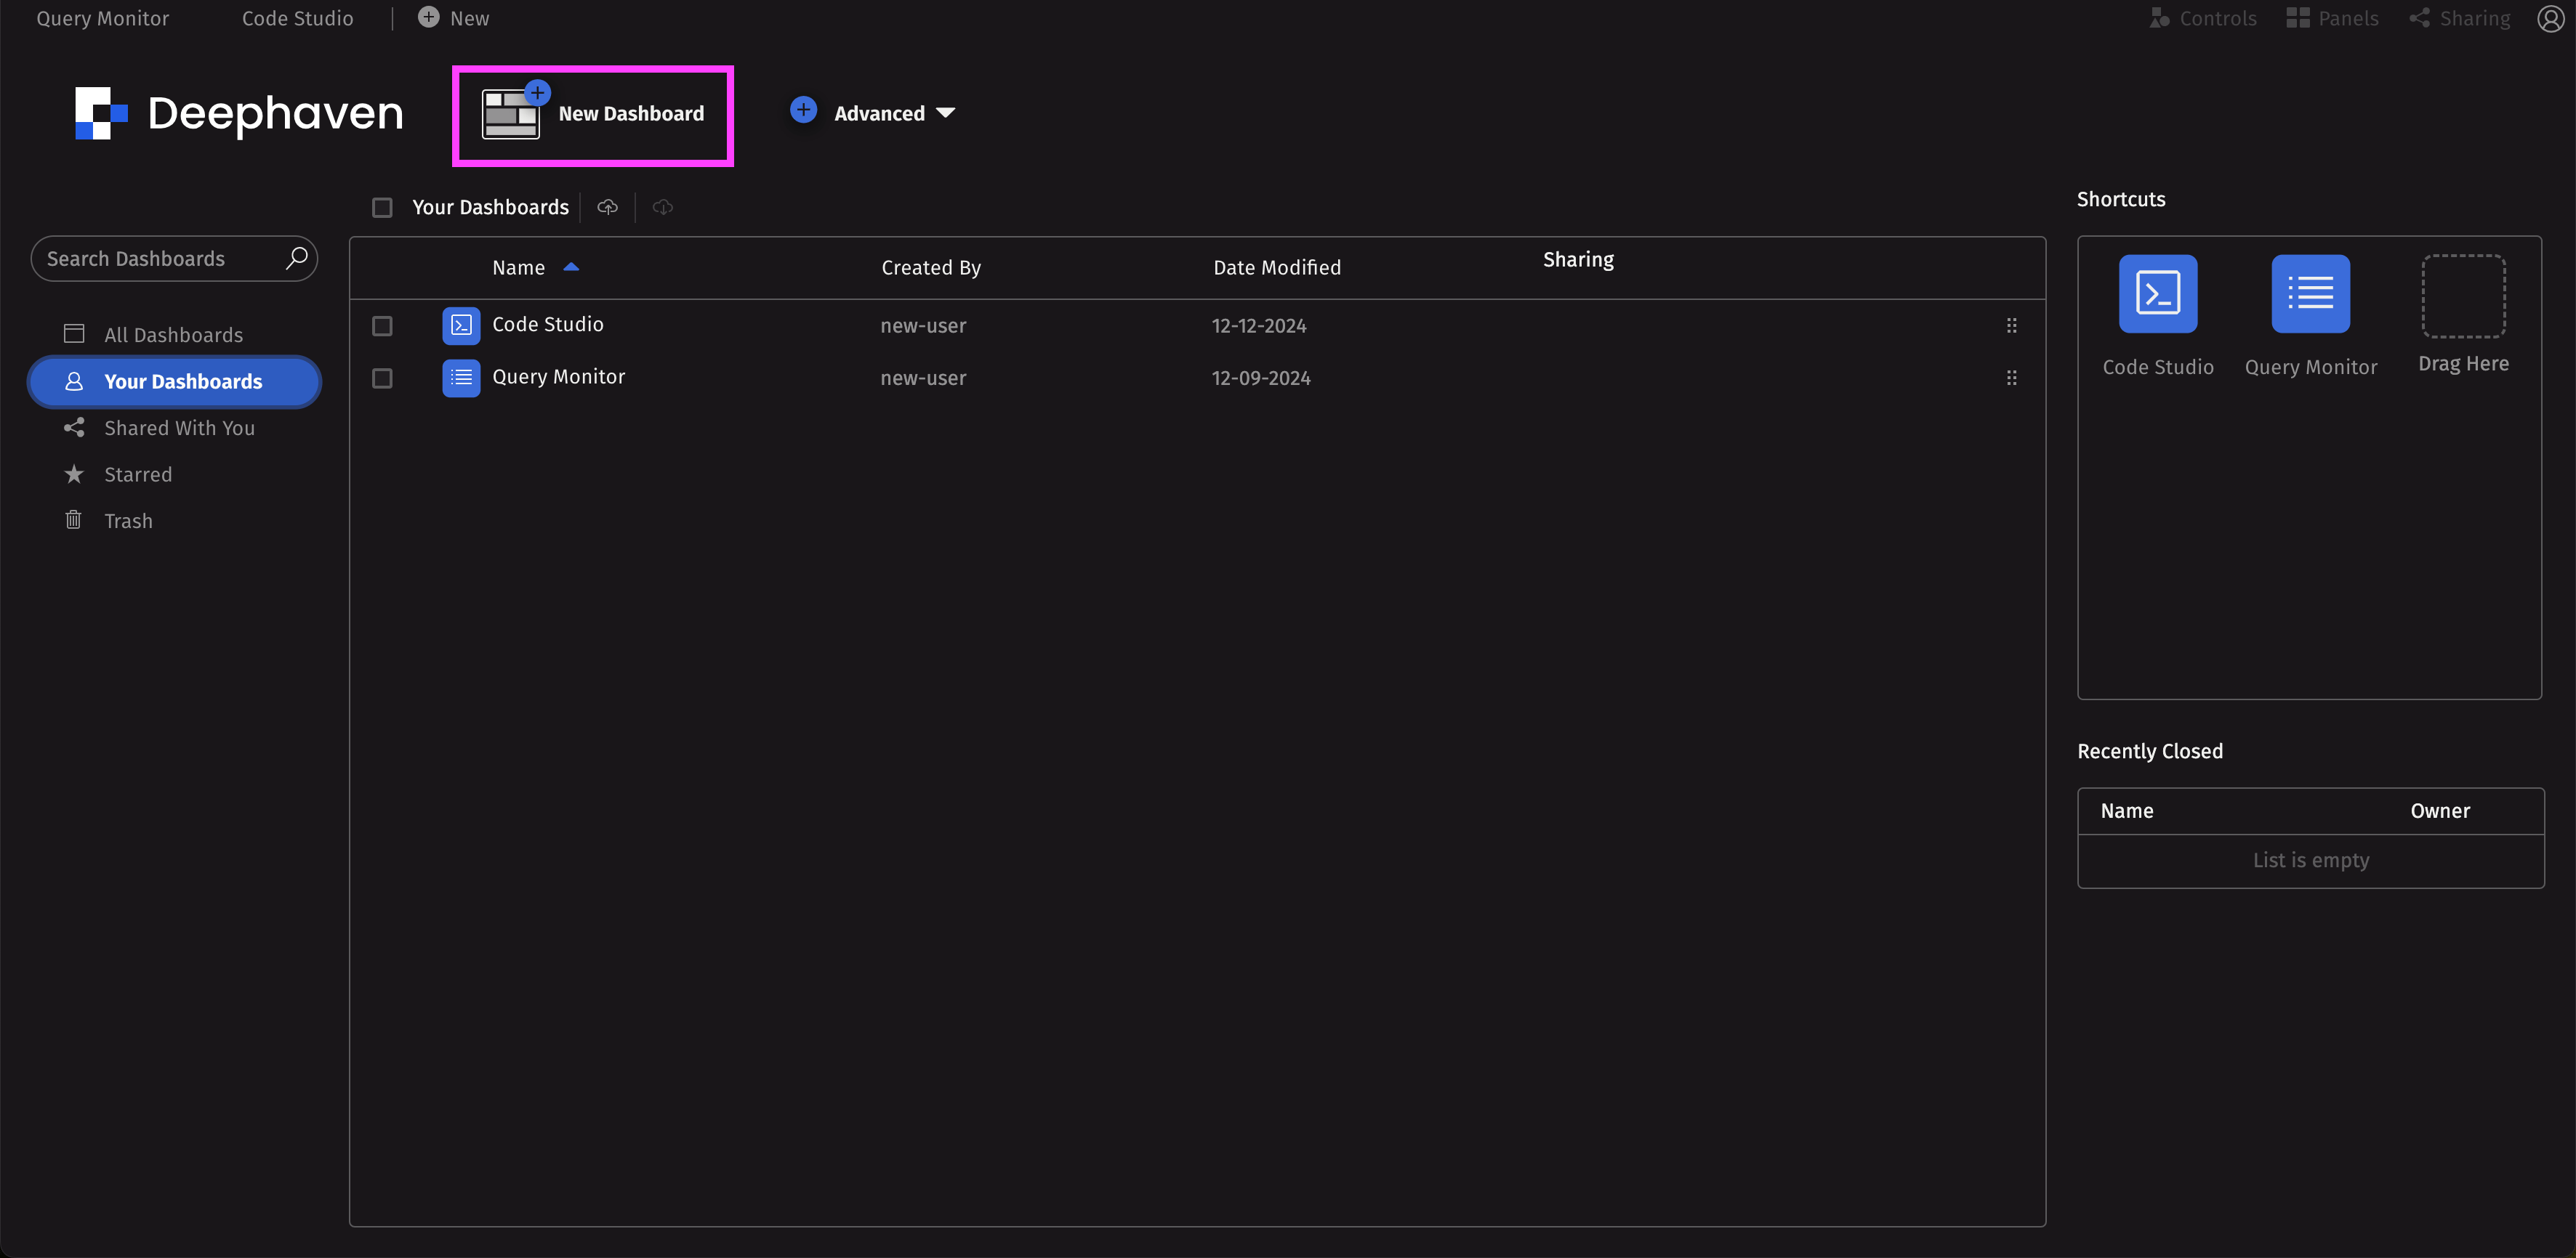Click the Deephaven logo
Image resolution: width=2576 pixels, height=1258 pixels.
point(238,113)
